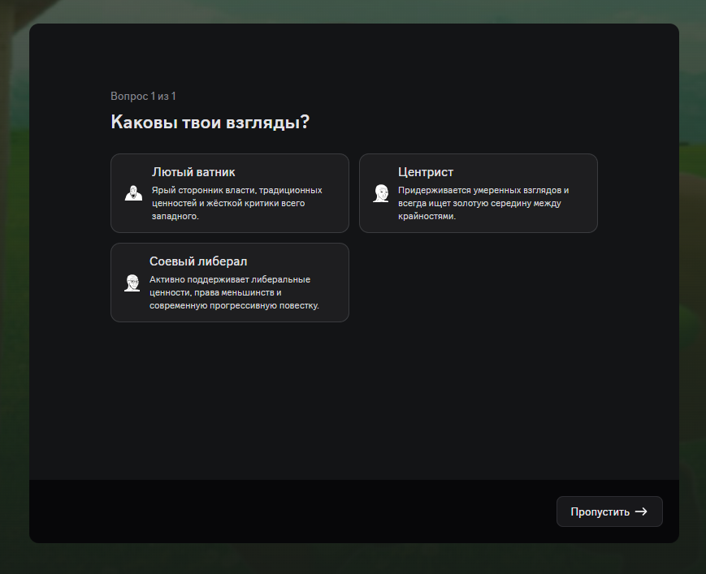
Task: Skip the question with the Пропустить label
Action: tap(600, 512)
